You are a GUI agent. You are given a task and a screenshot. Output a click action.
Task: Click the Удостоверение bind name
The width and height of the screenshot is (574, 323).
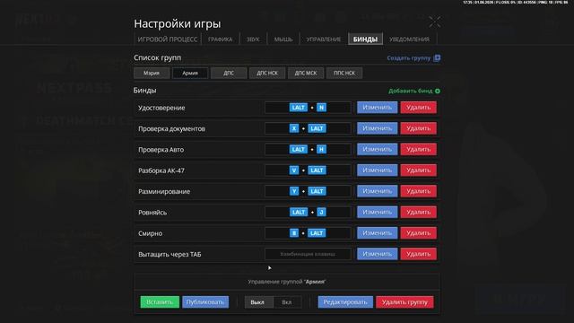pos(161,108)
